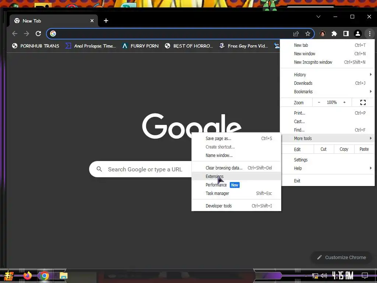
Task: Open Developer tools from submenu
Action: click(x=236, y=206)
